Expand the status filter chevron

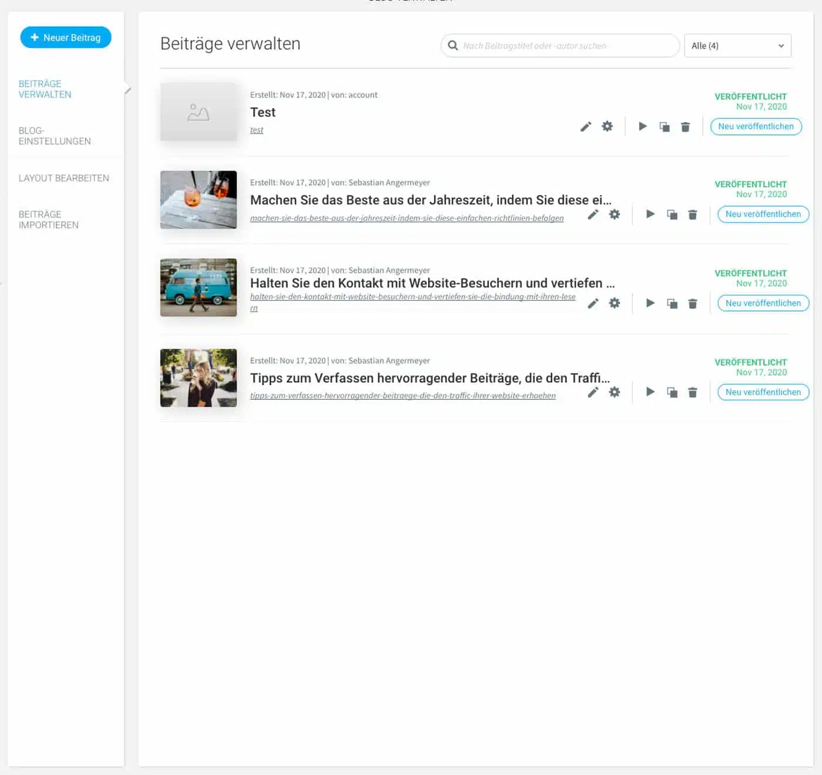[x=781, y=45]
